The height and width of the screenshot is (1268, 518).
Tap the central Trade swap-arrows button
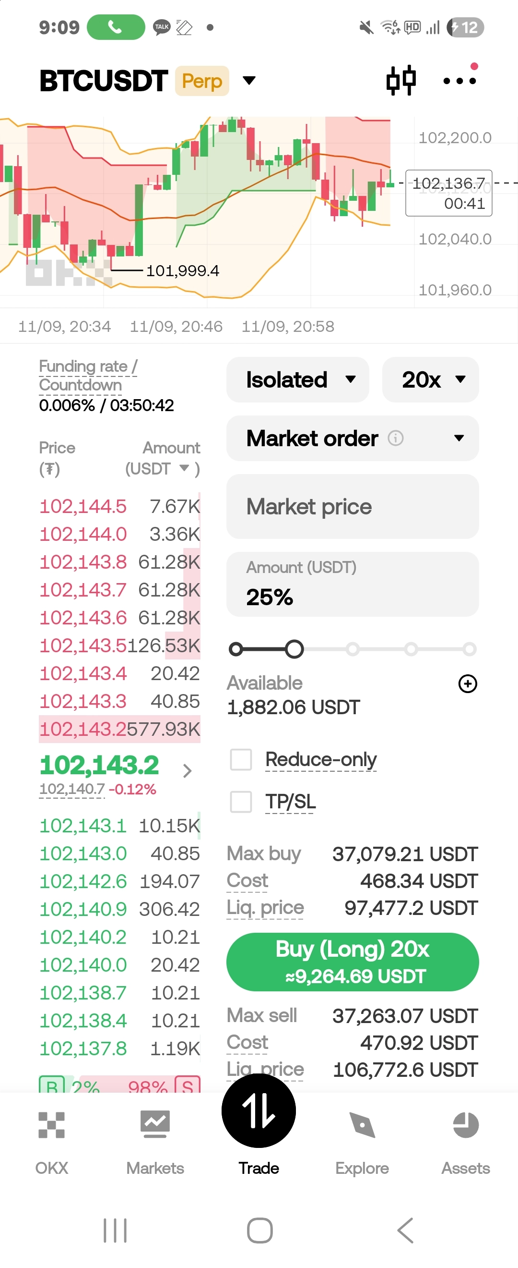click(x=259, y=1110)
